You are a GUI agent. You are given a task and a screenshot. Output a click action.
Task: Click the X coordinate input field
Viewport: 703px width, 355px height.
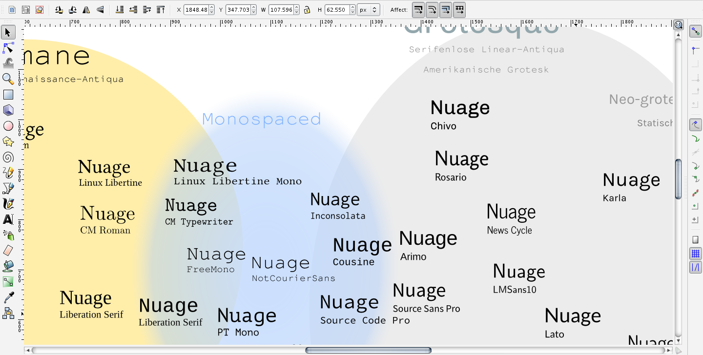click(x=196, y=10)
